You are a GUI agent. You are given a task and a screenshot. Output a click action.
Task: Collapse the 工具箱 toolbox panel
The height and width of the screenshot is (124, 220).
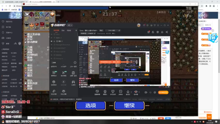click(x=75, y=63)
